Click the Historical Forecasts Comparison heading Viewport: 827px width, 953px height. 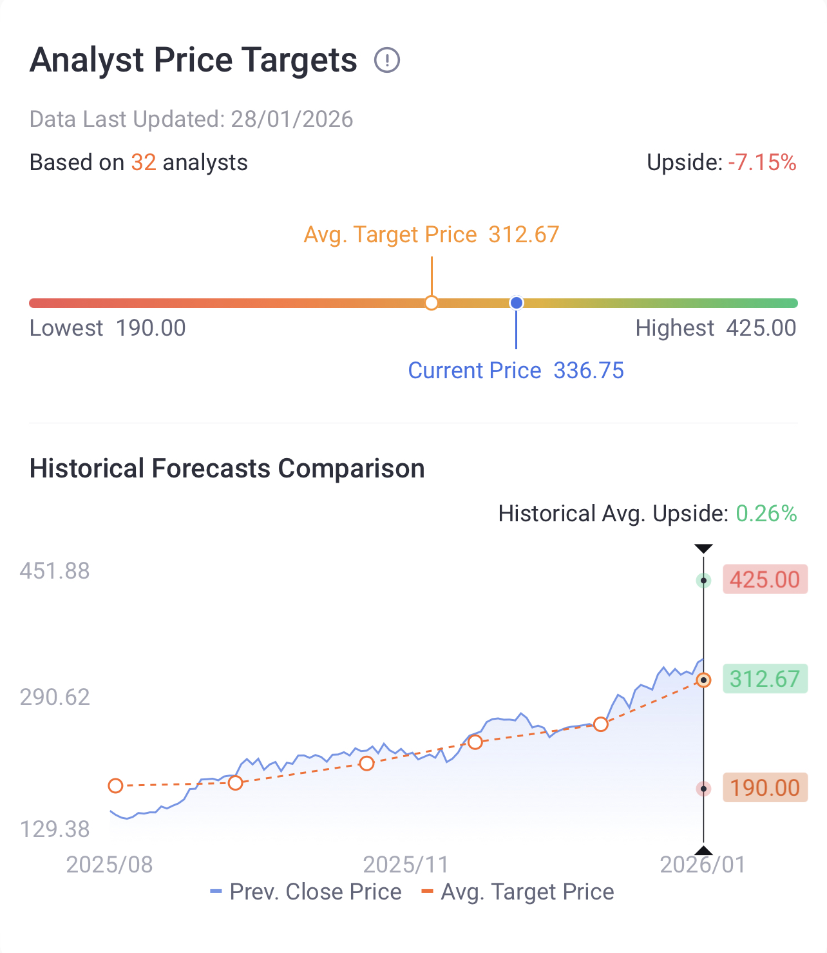[x=227, y=468]
